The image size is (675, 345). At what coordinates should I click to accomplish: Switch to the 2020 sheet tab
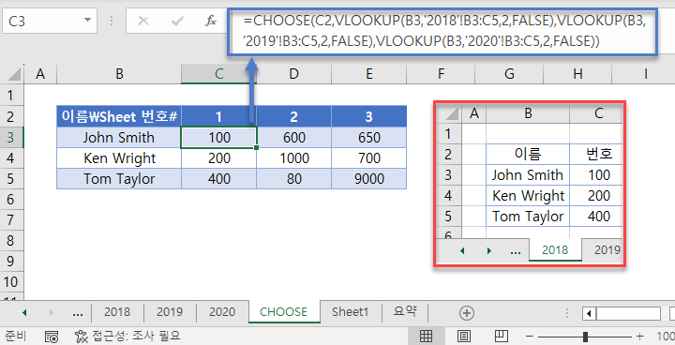point(222,312)
